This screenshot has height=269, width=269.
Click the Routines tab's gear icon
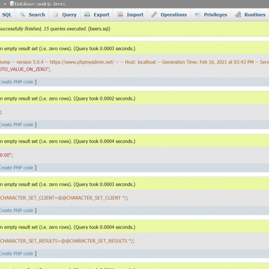[x=238, y=14]
